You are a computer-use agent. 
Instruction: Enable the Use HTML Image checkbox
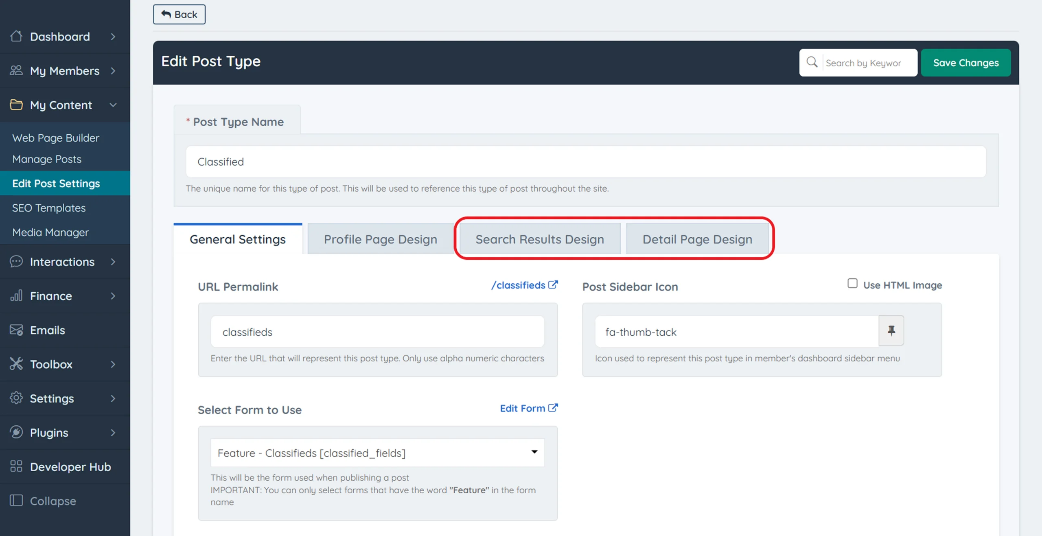(852, 284)
